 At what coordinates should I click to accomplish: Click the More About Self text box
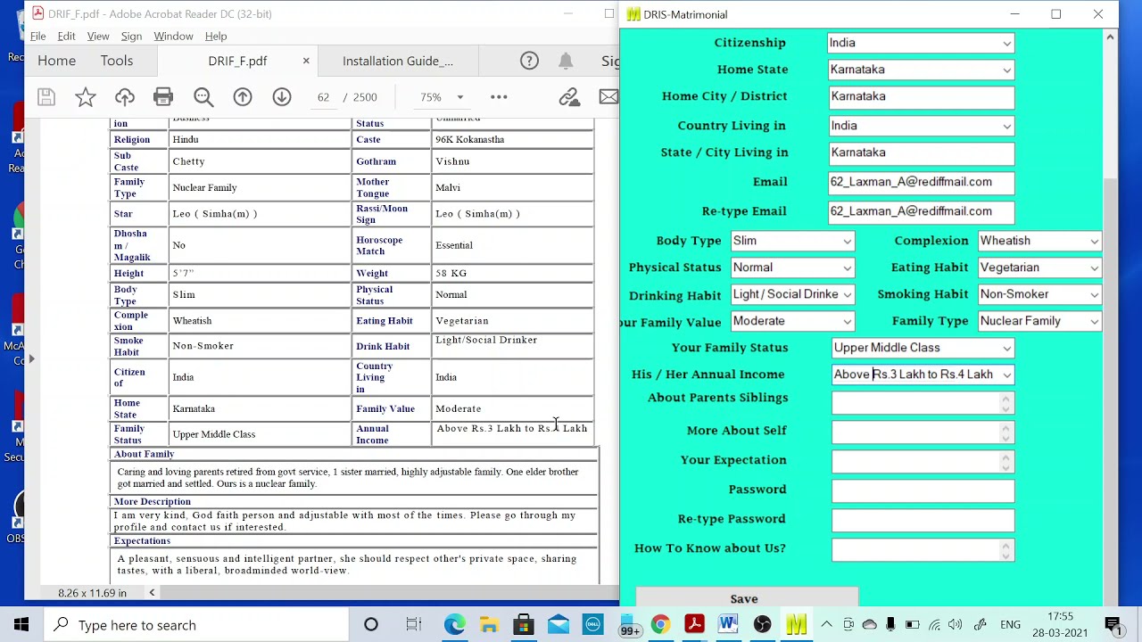[923, 432]
